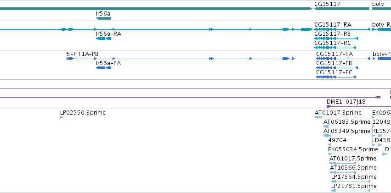Select the Ir56a-RA label text

coord(108,34)
